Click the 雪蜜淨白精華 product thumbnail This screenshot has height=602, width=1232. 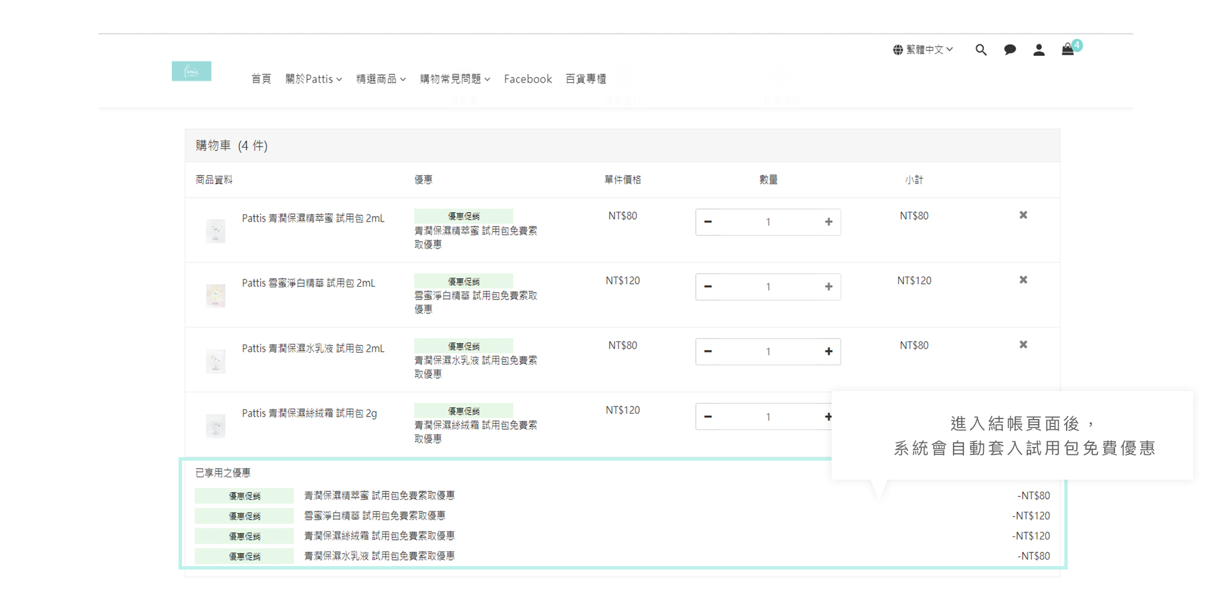216,296
